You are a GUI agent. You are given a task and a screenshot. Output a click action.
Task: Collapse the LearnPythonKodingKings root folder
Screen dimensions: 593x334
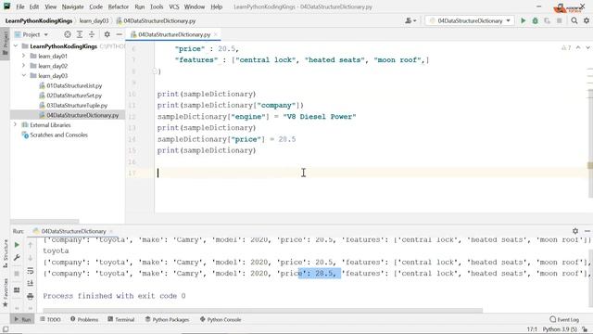[x=16, y=46]
